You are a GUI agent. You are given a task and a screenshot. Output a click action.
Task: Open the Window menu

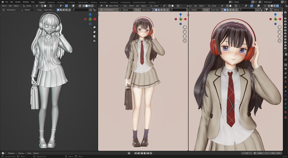tap(26, 2)
